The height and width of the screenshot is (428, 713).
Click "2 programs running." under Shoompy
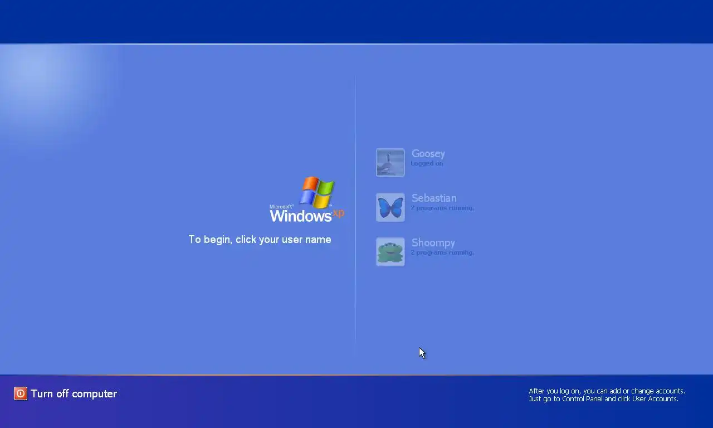442,252
